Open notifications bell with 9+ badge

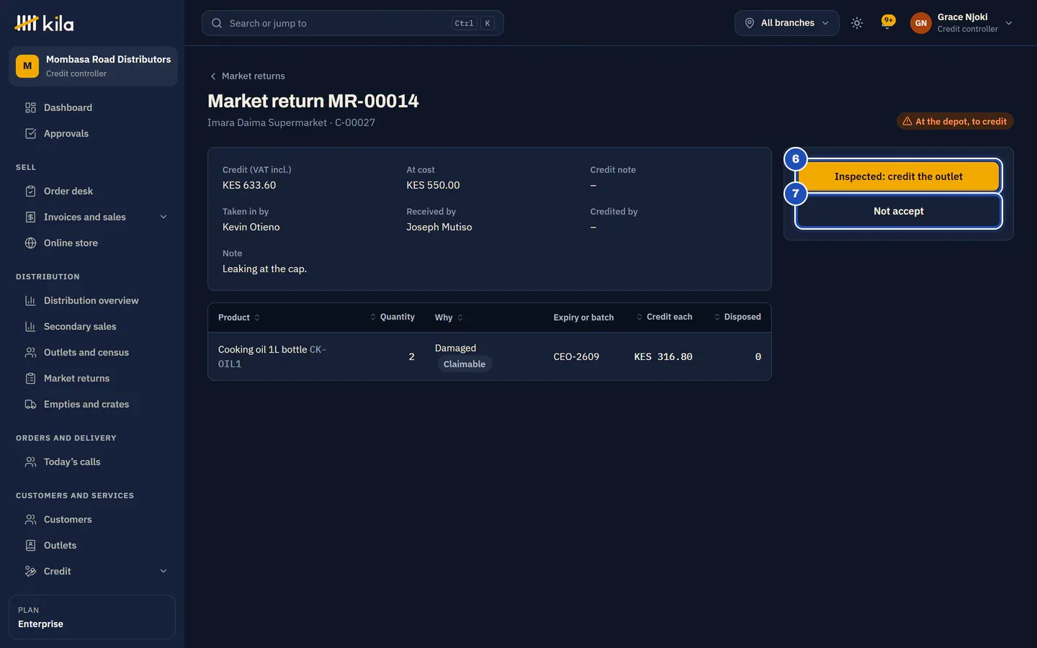click(x=888, y=22)
